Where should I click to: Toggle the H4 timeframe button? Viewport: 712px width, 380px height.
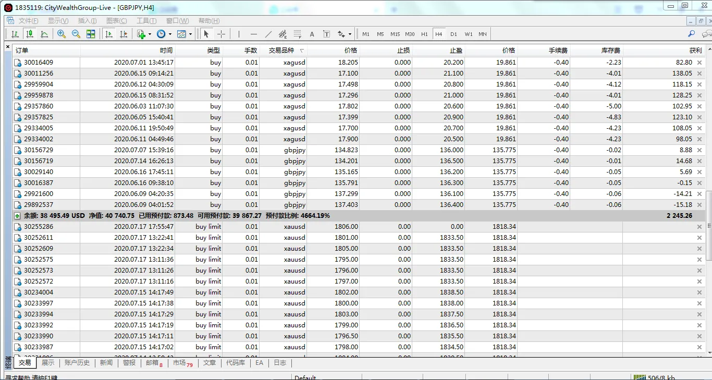coord(439,34)
